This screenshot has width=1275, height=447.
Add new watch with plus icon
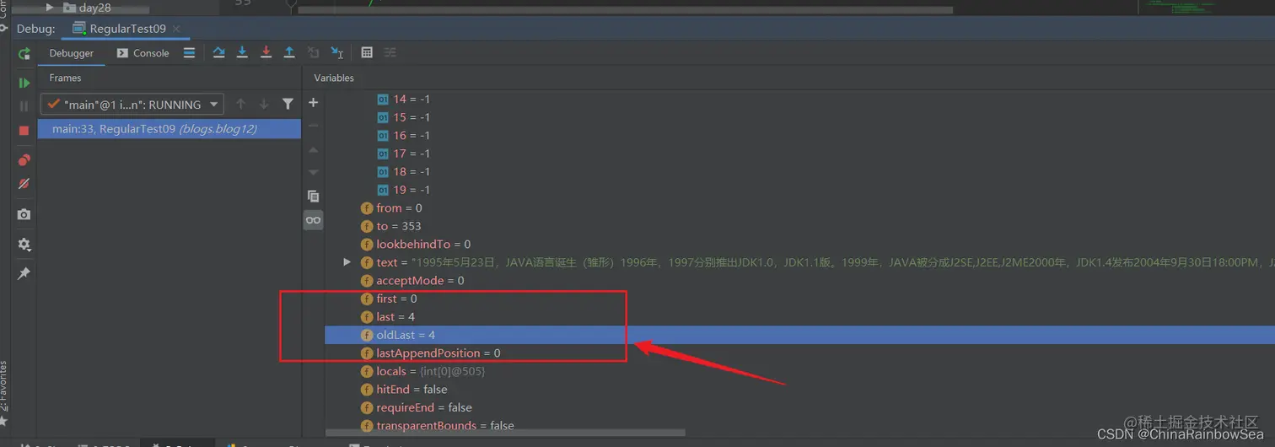click(x=313, y=103)
